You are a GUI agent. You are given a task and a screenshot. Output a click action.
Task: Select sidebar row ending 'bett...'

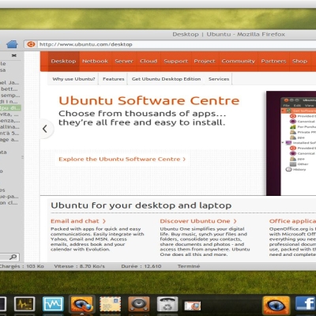click(9, 89)
